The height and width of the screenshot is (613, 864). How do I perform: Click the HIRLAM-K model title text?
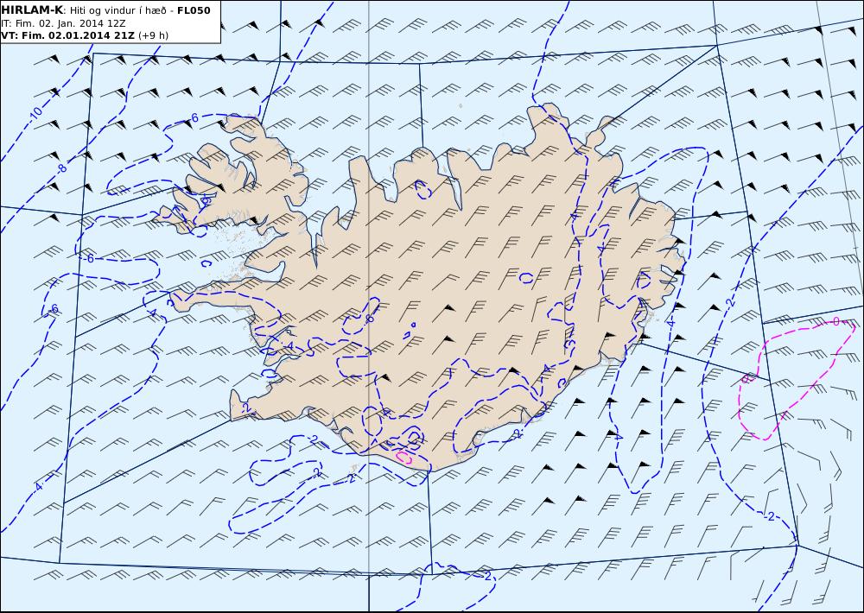[32, 10]
